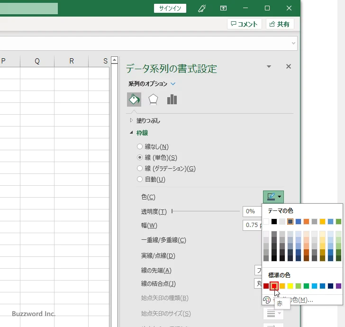Select the 自動(U) radio button
The image size is (345, 327).
(x=140, y=179)
